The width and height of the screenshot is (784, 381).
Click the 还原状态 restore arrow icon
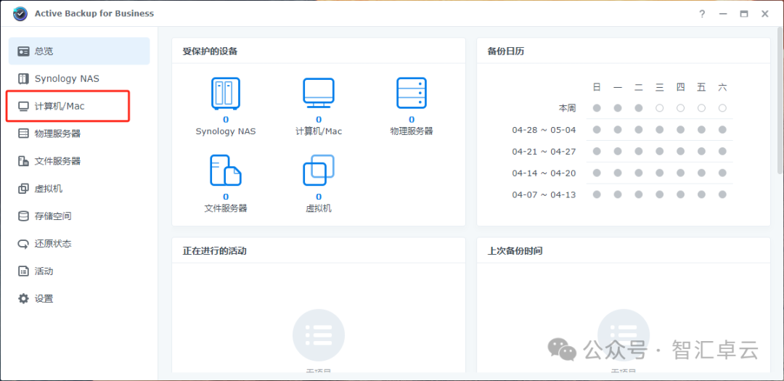pos(23,244)
